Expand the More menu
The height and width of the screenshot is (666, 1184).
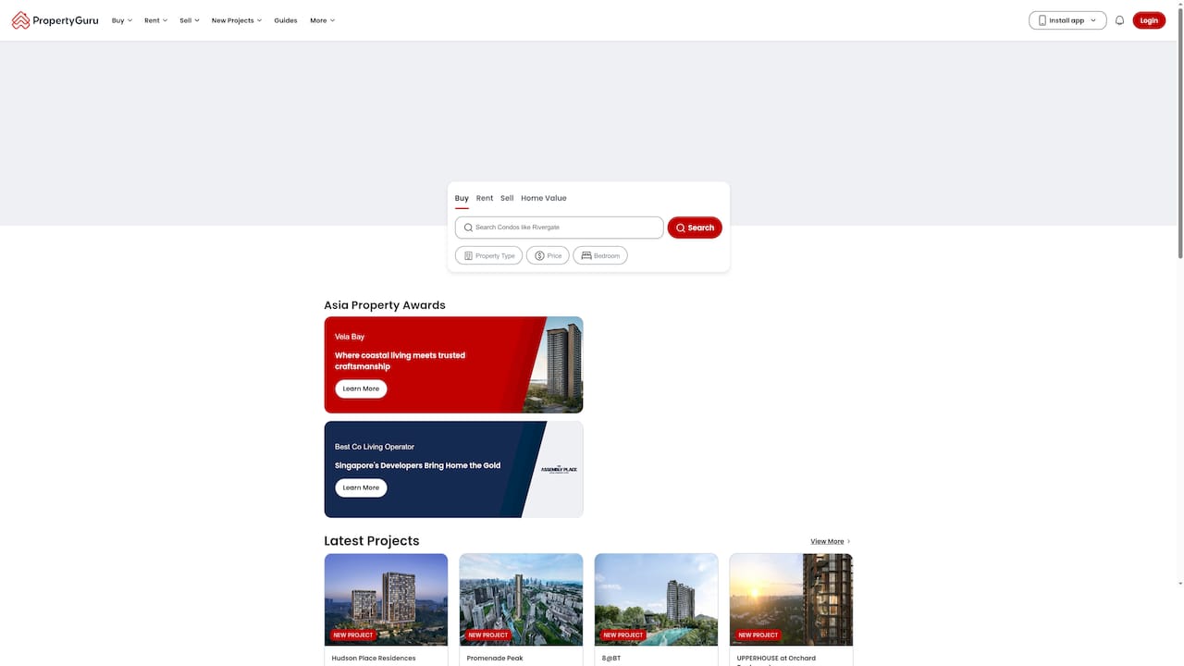(322, 20)
